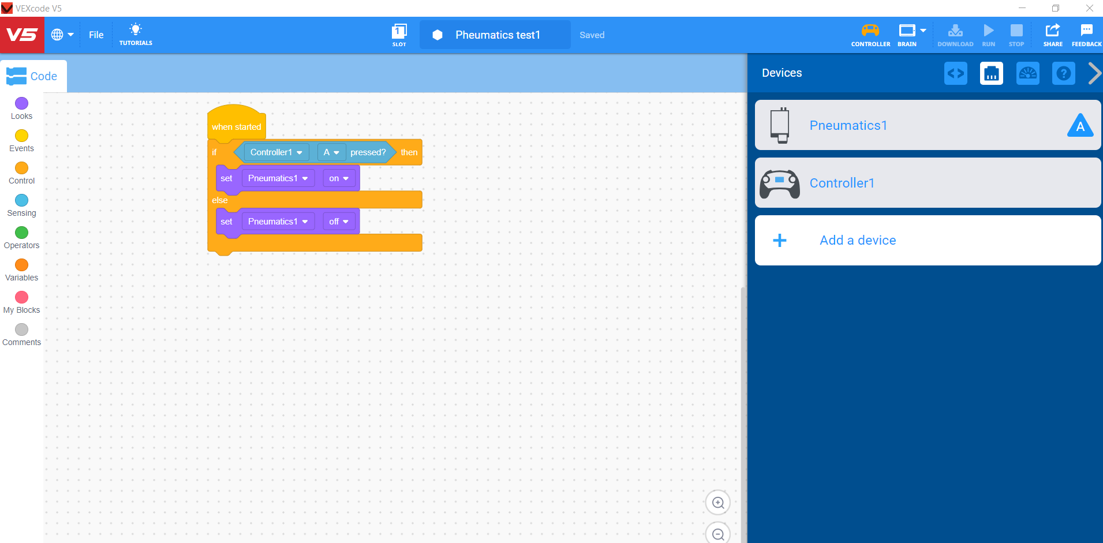Open the off state dropdown
The width and height of the screenshot is (1103, 543).
(339, 222)
